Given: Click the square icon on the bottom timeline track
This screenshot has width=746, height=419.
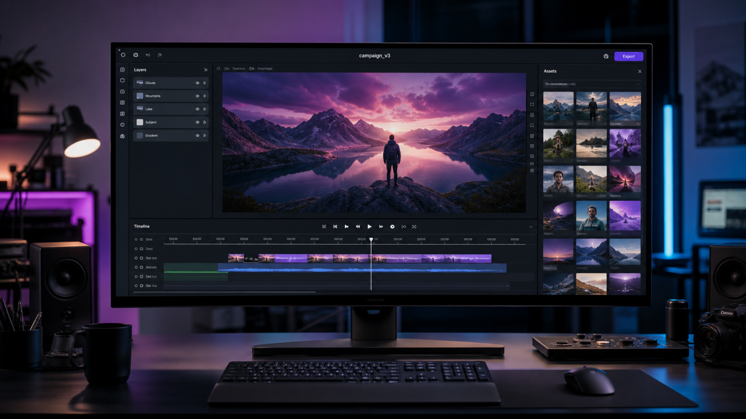Looking at the screenshot, I should [x=142, y=286].
